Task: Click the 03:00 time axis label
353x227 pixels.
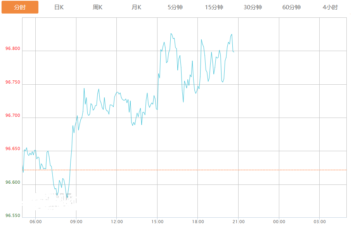Action: [319, 222]
